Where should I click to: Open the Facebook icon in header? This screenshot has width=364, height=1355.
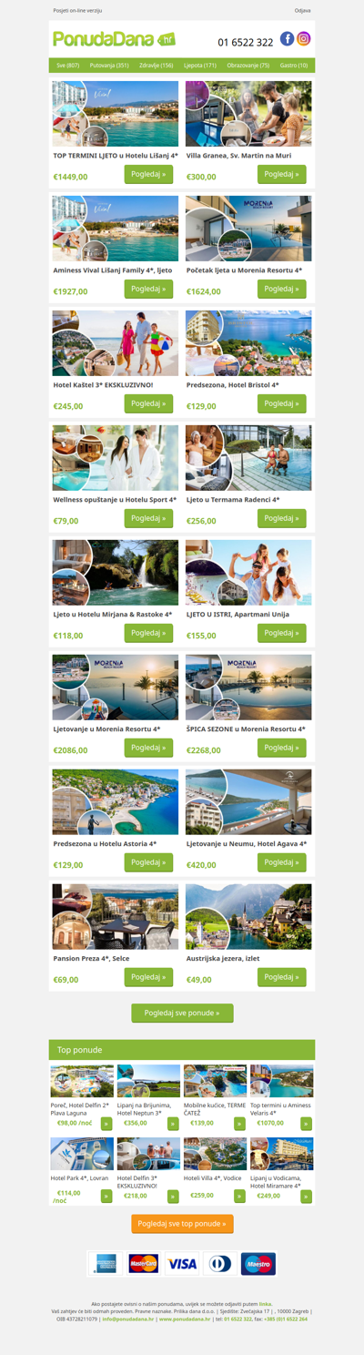(x=287, y=38)
